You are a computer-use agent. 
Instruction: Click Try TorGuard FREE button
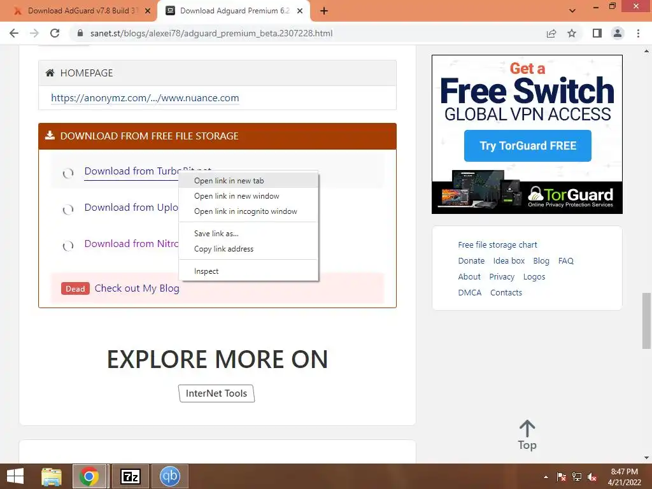point(527,146)
